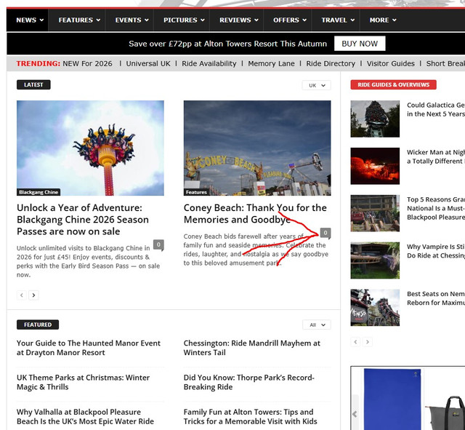465x430 pixels.
Task: Open the FEATURES menu
Action: [79, 20]
